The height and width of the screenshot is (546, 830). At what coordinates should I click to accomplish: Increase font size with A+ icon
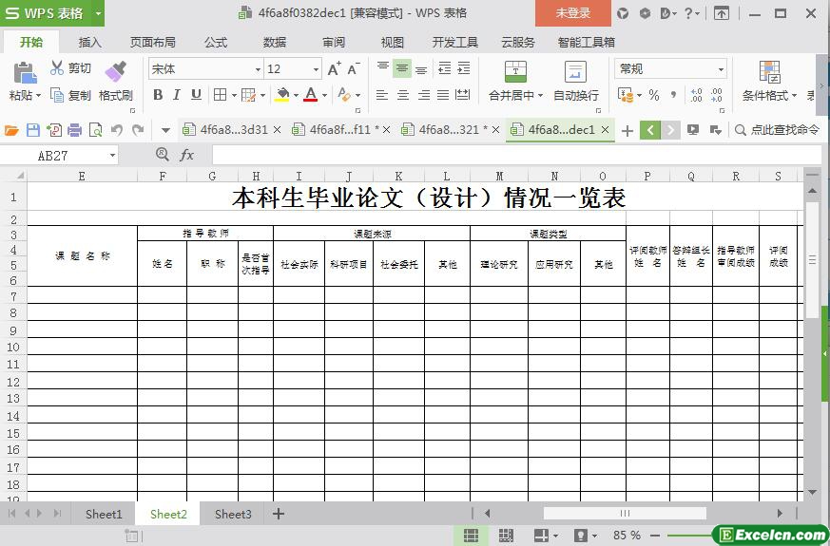(334, 68)
